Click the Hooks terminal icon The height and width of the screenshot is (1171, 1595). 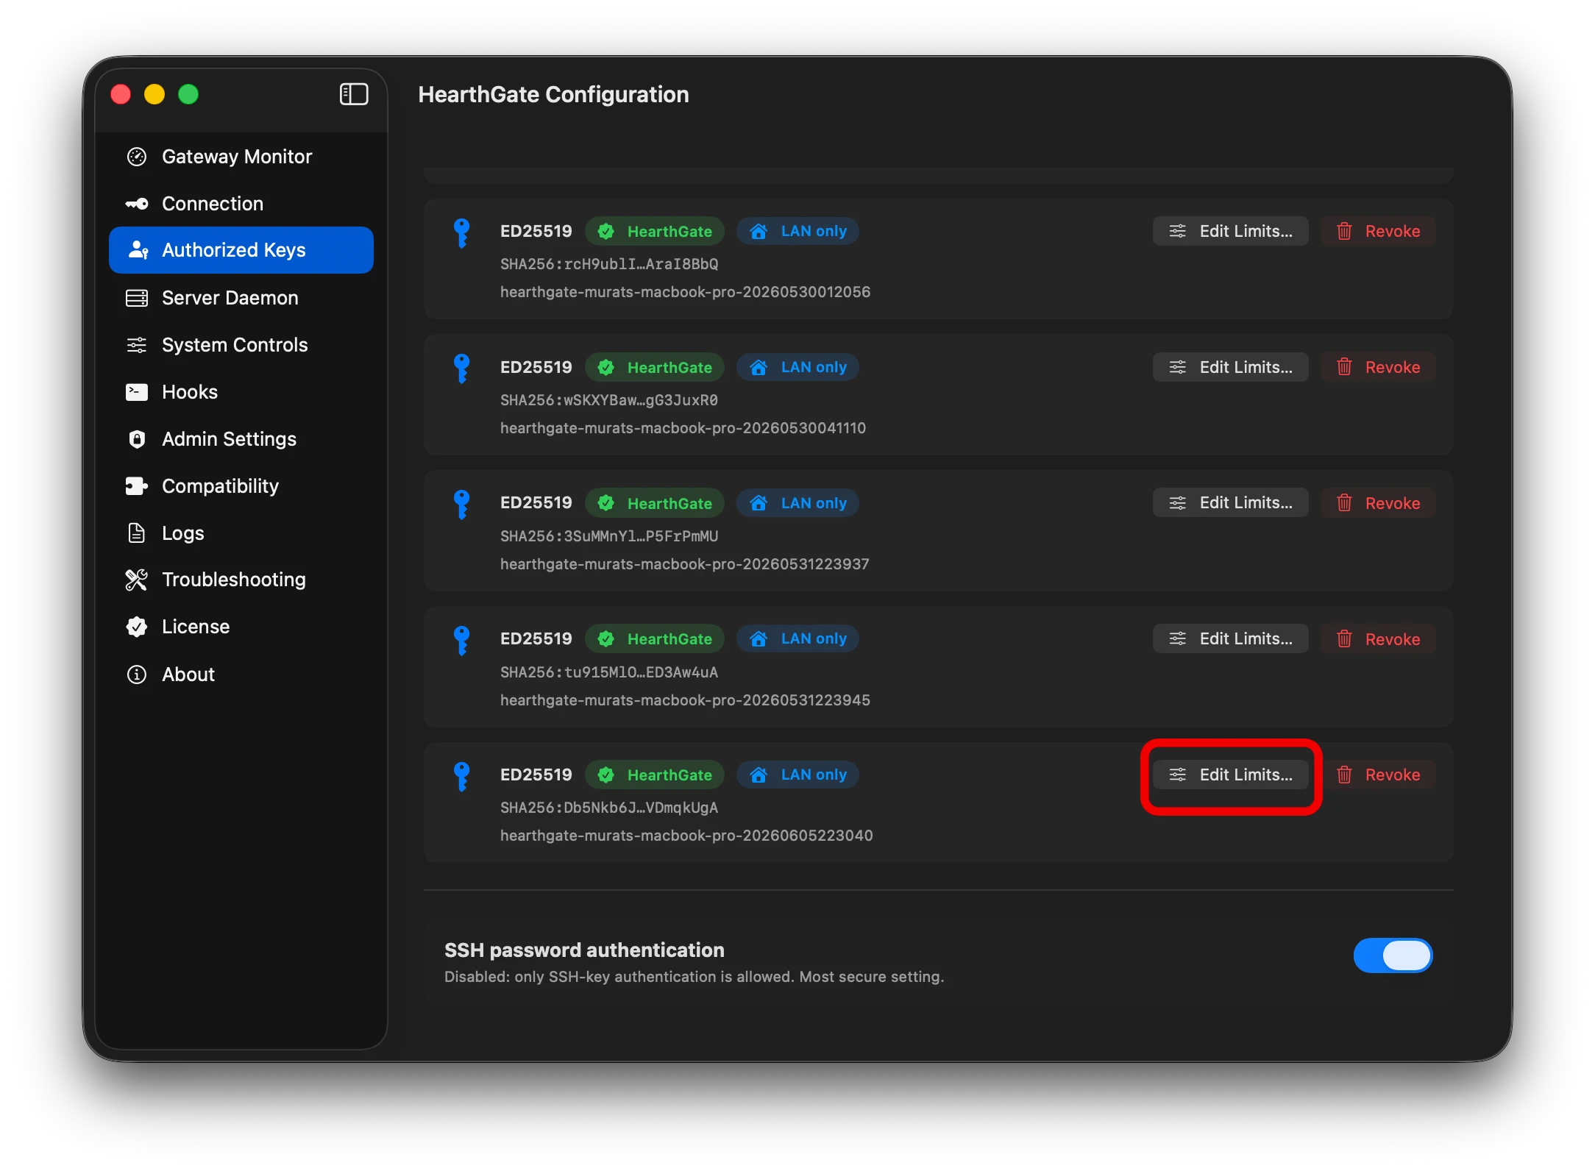tap(137, 392)
